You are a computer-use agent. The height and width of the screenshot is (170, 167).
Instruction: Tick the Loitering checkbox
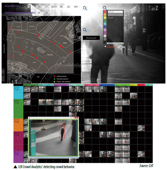coord(105,47)
